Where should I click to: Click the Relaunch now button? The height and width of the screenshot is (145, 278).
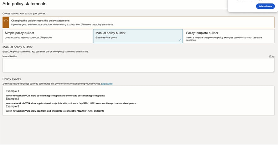pyautogui.click(x=265, y=6)
